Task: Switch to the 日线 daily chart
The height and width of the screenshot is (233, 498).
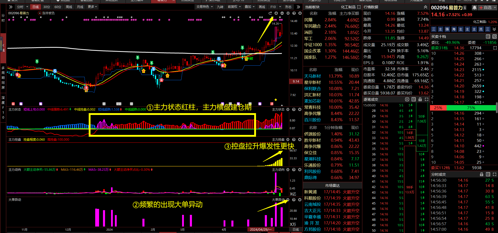Action: [36, 7]
